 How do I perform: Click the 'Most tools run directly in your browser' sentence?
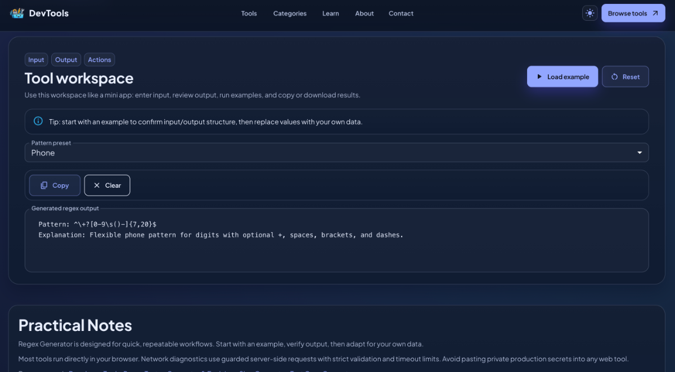point(323,359)
